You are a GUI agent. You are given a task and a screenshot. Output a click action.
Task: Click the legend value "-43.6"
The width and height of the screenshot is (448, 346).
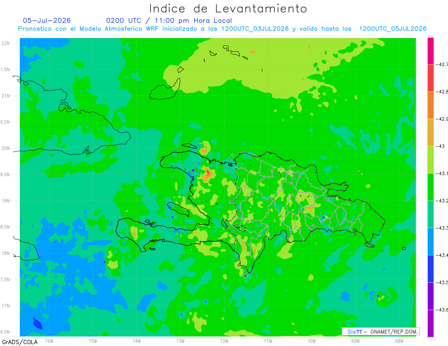click(442, 310)
